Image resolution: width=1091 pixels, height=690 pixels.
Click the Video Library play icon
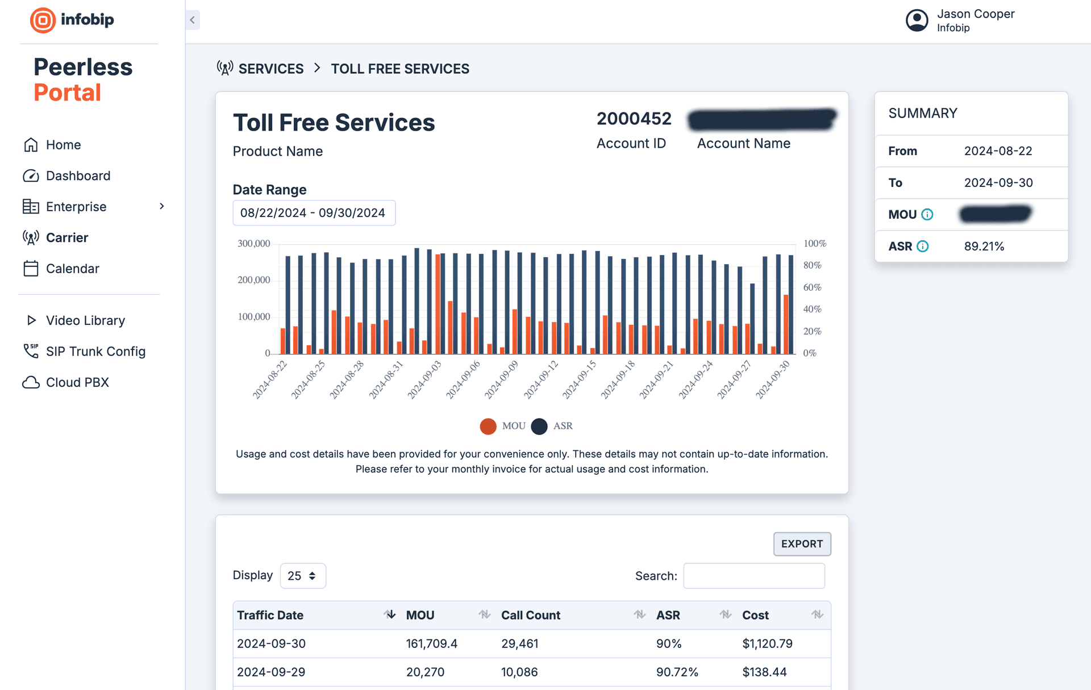(31, 320)
